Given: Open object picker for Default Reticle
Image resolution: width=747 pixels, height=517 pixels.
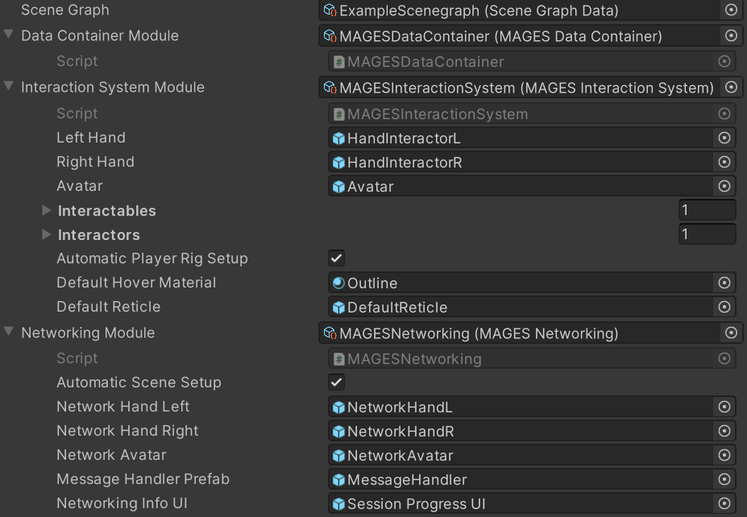Looking at the screenshot, I should [x=724, y=307].
